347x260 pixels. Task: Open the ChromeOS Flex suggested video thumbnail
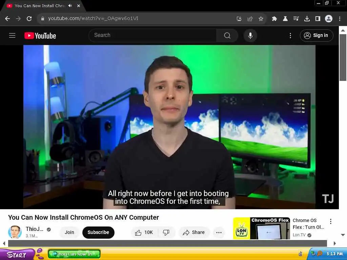262,229
